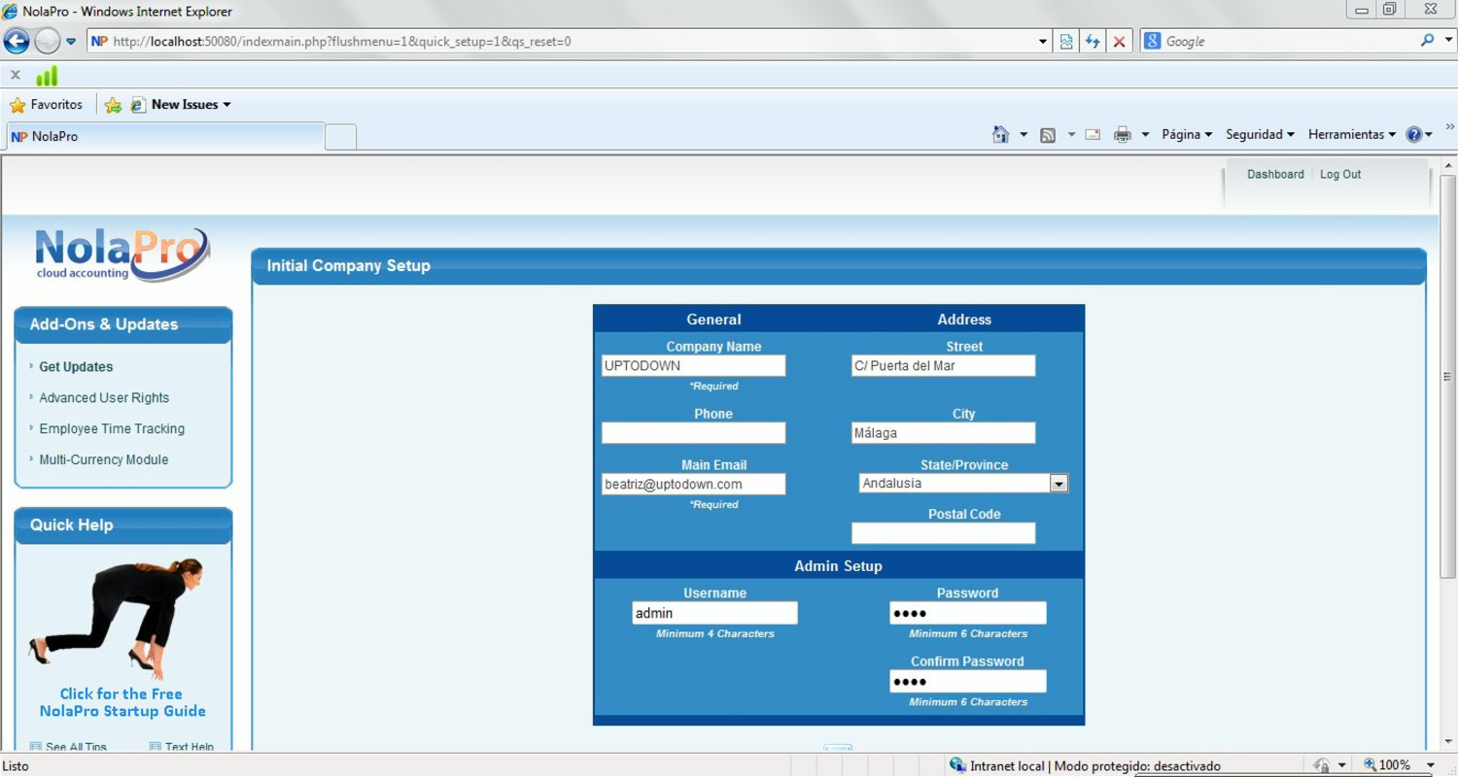This screenshot has width=1458, height=777.
Task: Close the toolbar with the small gray X
Action: [15, 75]
